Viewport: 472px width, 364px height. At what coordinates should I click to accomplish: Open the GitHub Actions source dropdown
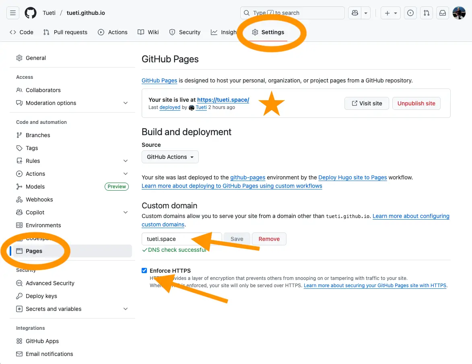(170, 157)
